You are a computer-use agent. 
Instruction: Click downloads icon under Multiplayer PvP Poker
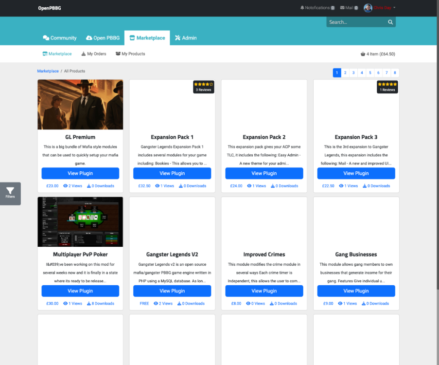click(89, 304)
